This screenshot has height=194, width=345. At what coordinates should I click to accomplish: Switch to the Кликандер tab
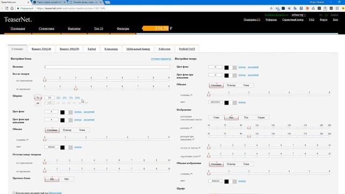pos(111,49)
